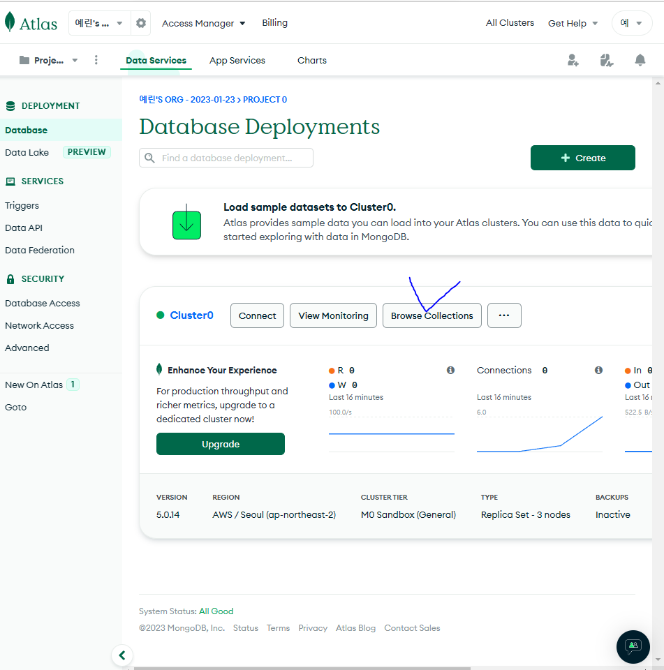Screen dimensions: 664x670
Task: Expand the project selector dropdown
Action: 49,60
